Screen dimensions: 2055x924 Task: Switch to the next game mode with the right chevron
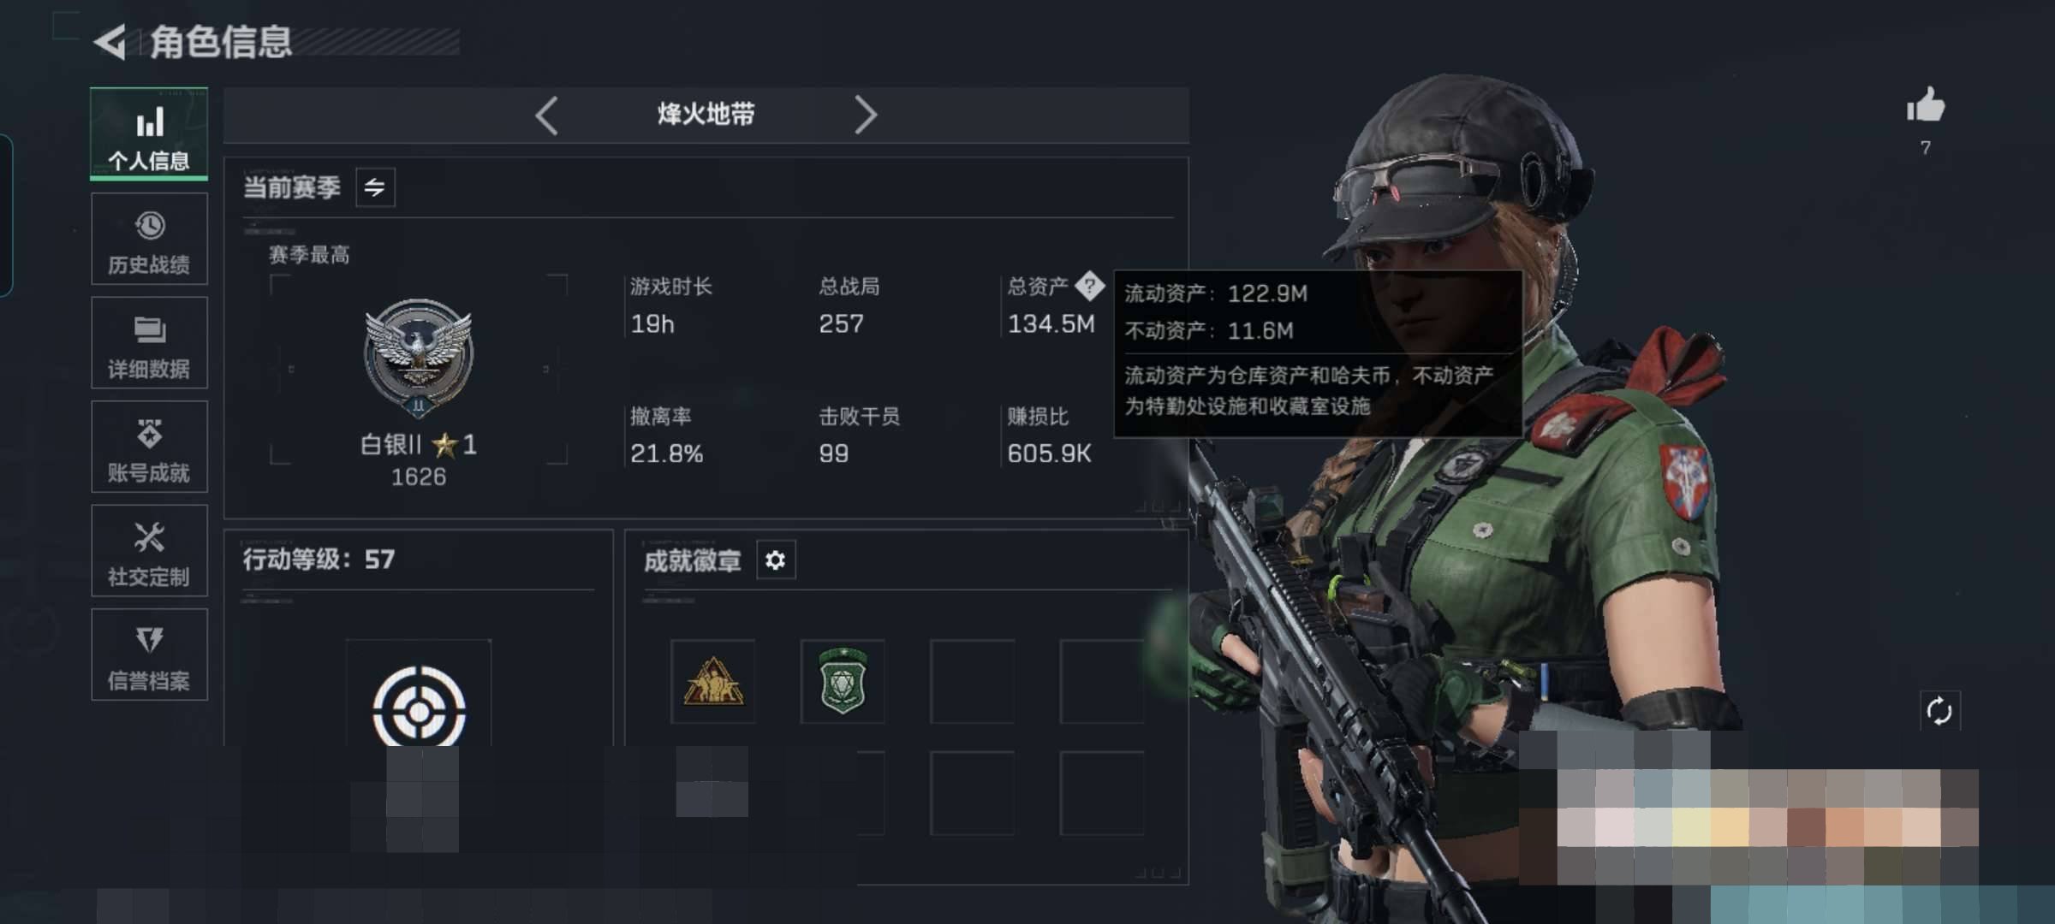click(866, 115)
